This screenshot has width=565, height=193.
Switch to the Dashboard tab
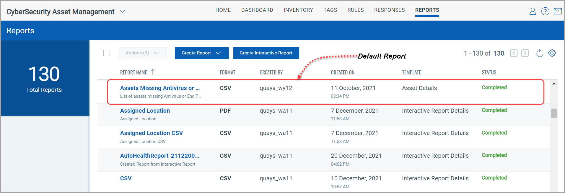(x=257, y=10)
